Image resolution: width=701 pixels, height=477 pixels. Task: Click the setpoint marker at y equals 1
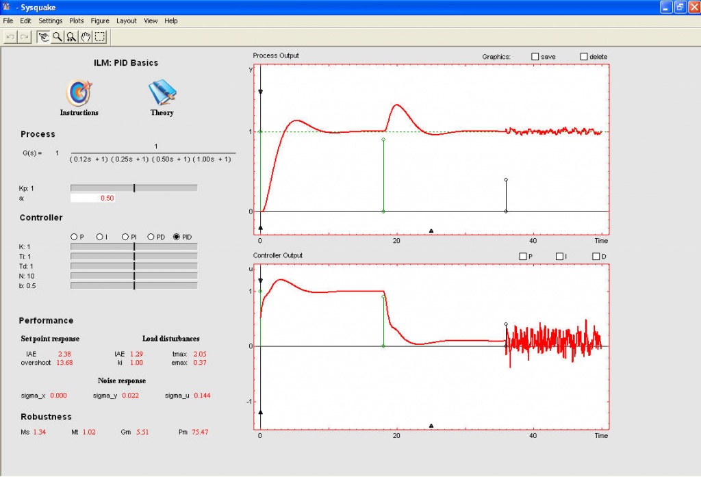260,131
